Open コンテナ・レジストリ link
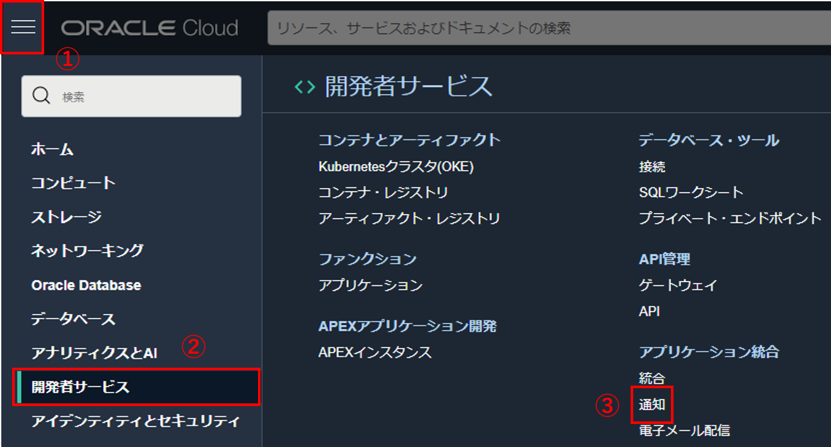 [x=383, y=192]
